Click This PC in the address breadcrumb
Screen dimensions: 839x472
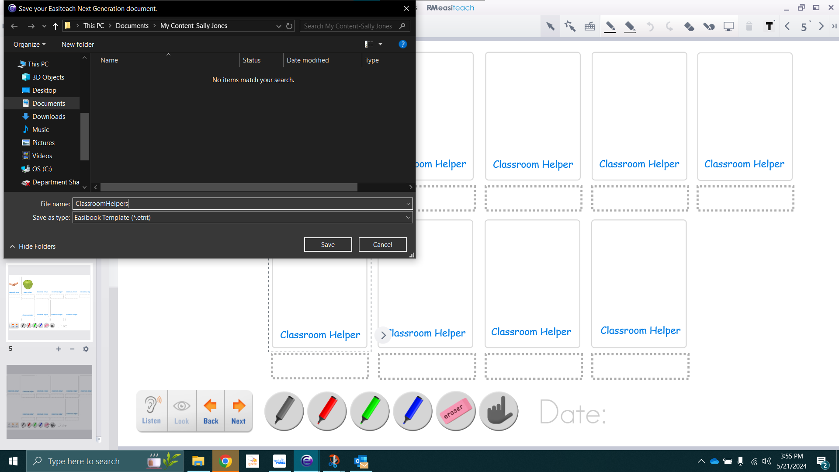coord(94,26)
